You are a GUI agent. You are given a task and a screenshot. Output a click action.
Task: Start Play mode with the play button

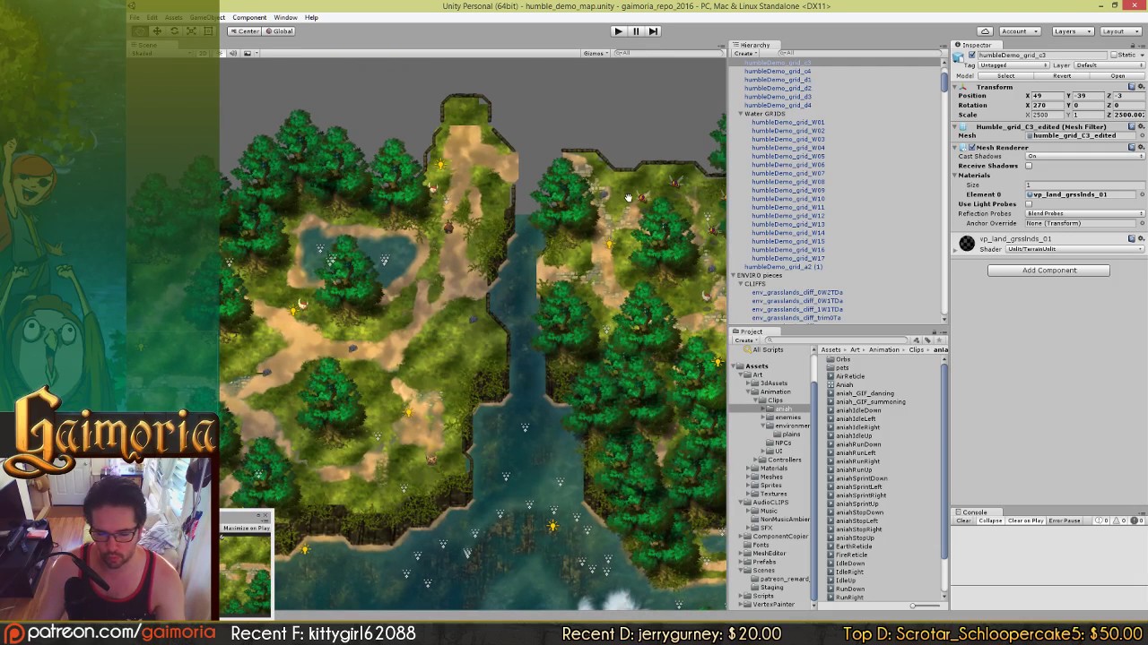(x=618, y=30)
